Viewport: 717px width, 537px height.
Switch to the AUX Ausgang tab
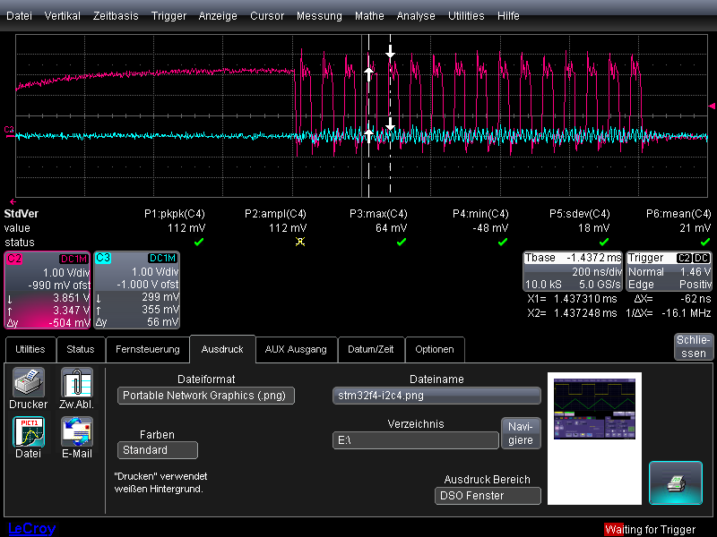(296, 349)
